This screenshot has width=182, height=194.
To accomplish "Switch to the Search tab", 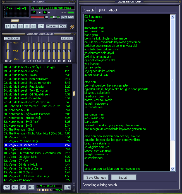I will [x=89, y=10].
